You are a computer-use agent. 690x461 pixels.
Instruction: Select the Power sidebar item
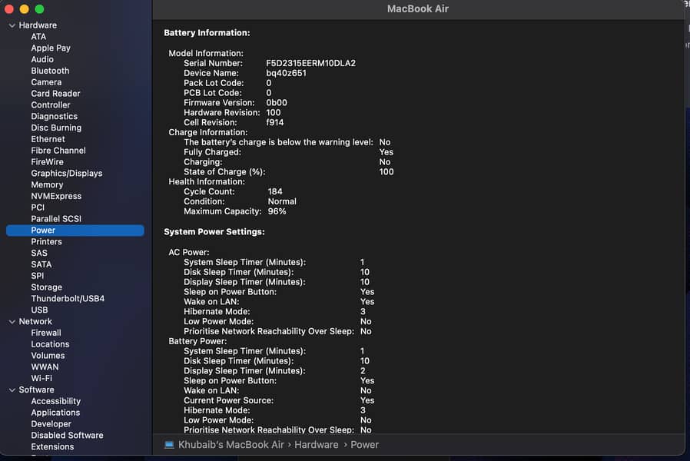click(x=43, y=230)
